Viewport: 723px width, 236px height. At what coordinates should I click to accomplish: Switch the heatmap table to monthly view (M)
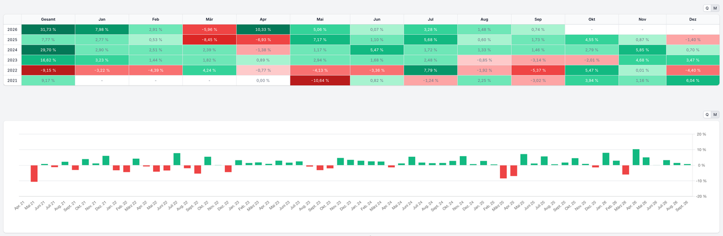(x=715, y=8)
